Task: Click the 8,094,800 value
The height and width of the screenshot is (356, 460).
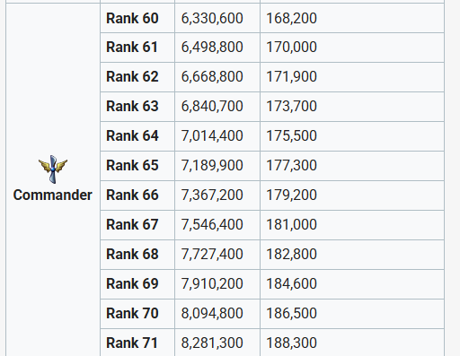Action: pos(212,313)
